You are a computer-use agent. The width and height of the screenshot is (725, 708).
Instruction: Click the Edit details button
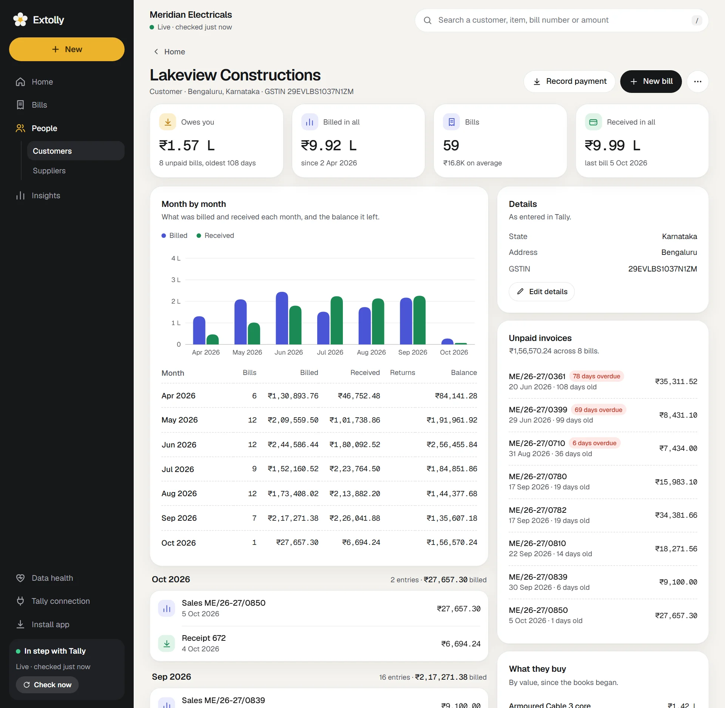(x=541, y=292)
